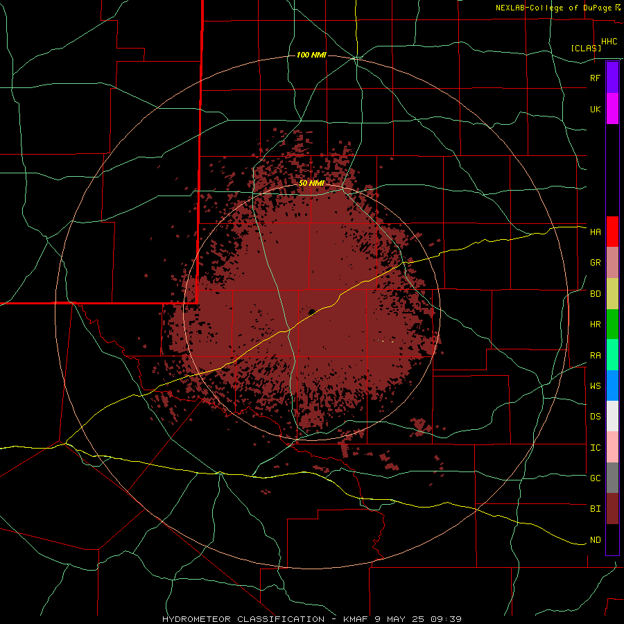Click the UK magenta legend swatch

click(x=612, y=109)
